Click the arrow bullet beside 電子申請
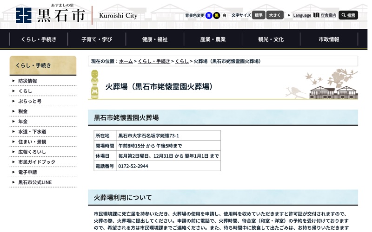 (13, 172)
